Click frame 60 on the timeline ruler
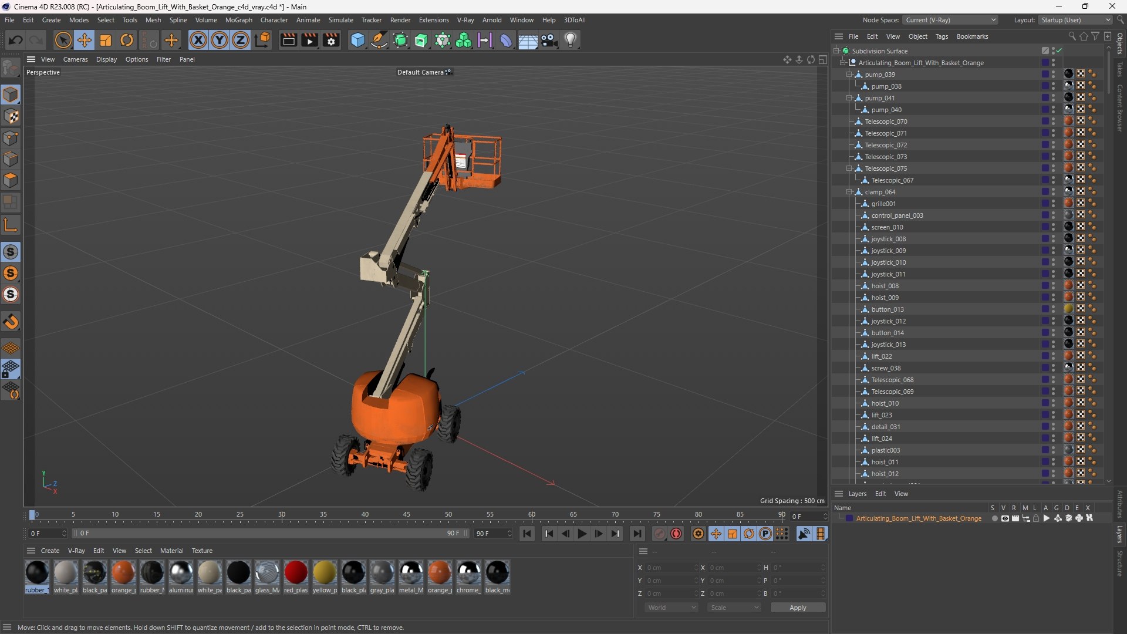The height and width of the screenshot is (634, 1127). tap(531, 515)
